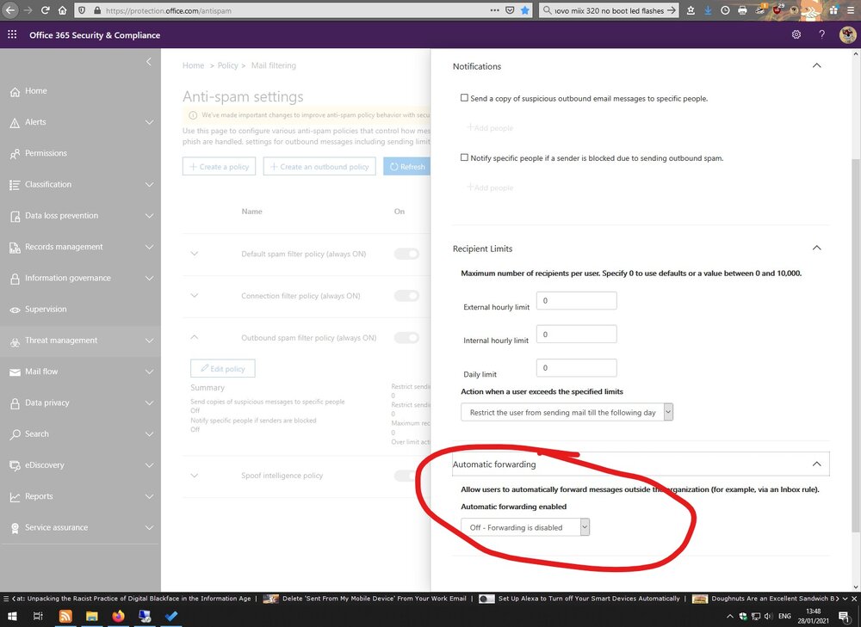Click the Permissions people icon

pos(15,154)
